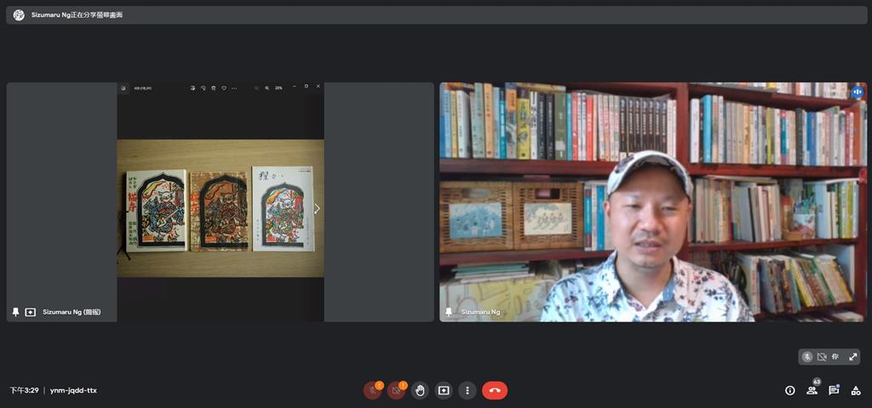Raise hand in the meeting
Image resolution: width=872 pixels, height=408 pixels.
point(420,390)
